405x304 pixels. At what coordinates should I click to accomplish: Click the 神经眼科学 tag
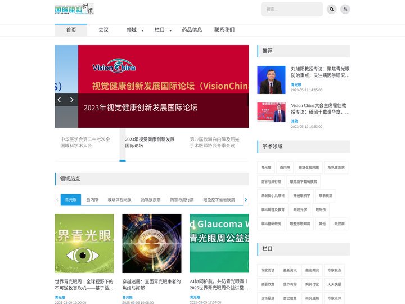click(301, 196)
